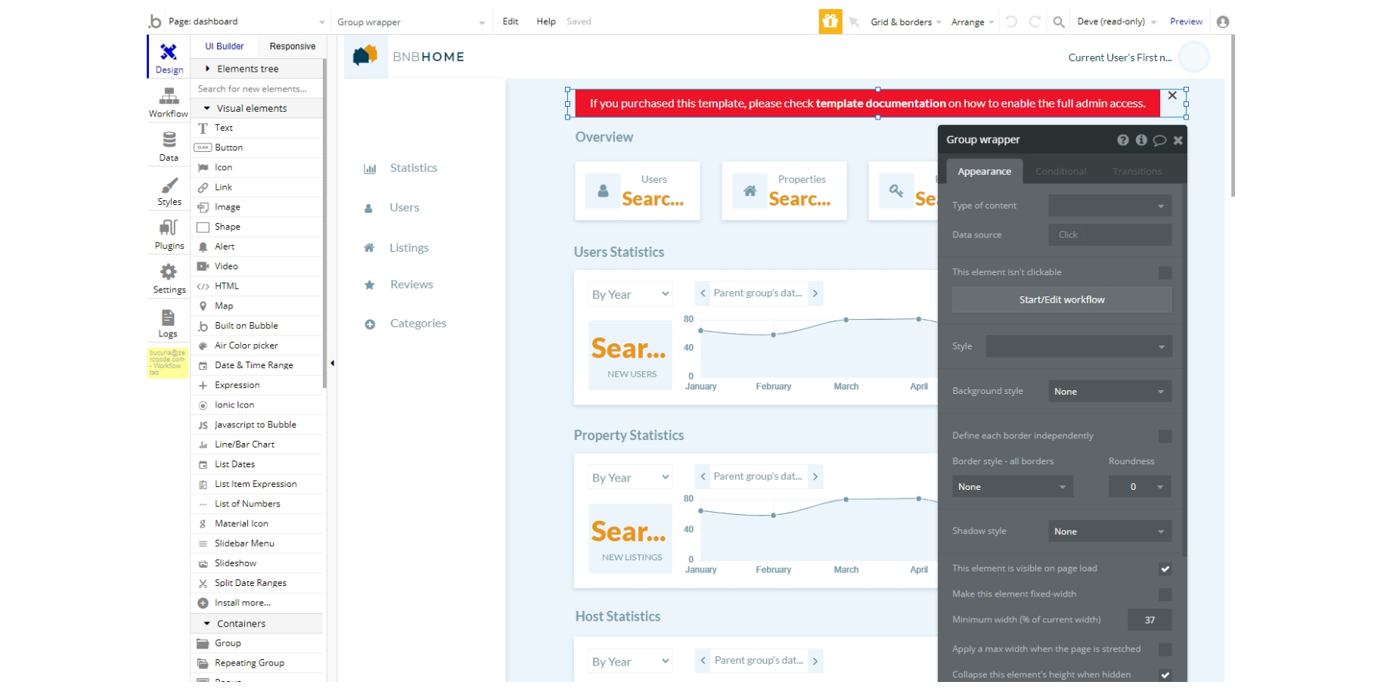Switch to the Transitions tab

point(1137,172)
